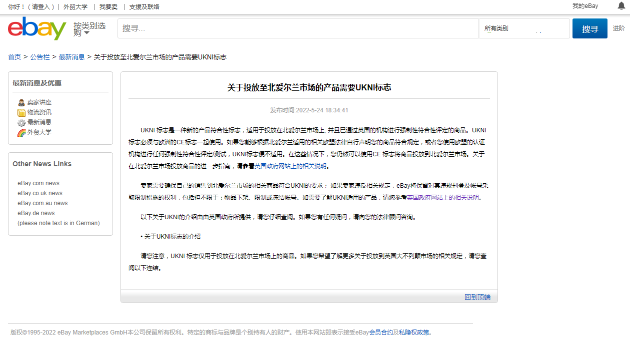Click inside the search input field
The width and height of the screenshot is (630, 345).
pyautogui.click(x=297, y=28)
